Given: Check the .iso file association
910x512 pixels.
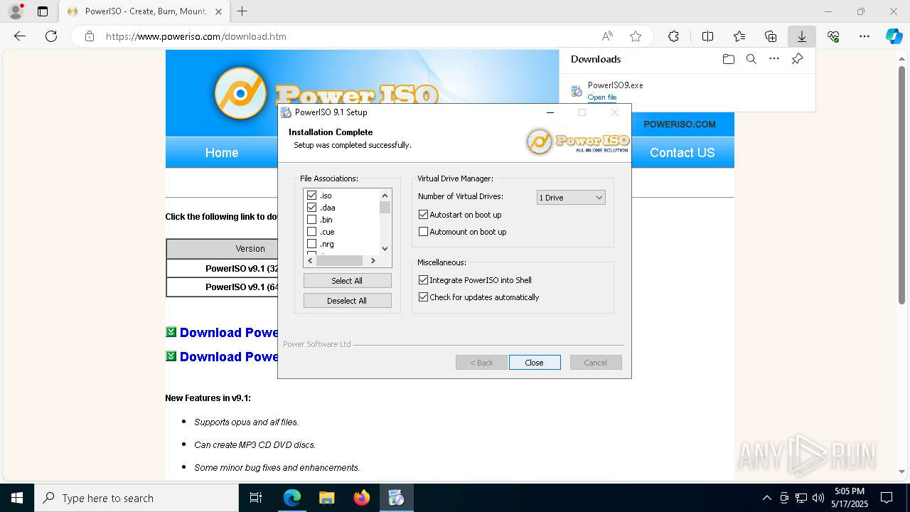Looking at the screenshot, I should click(311, 196).
